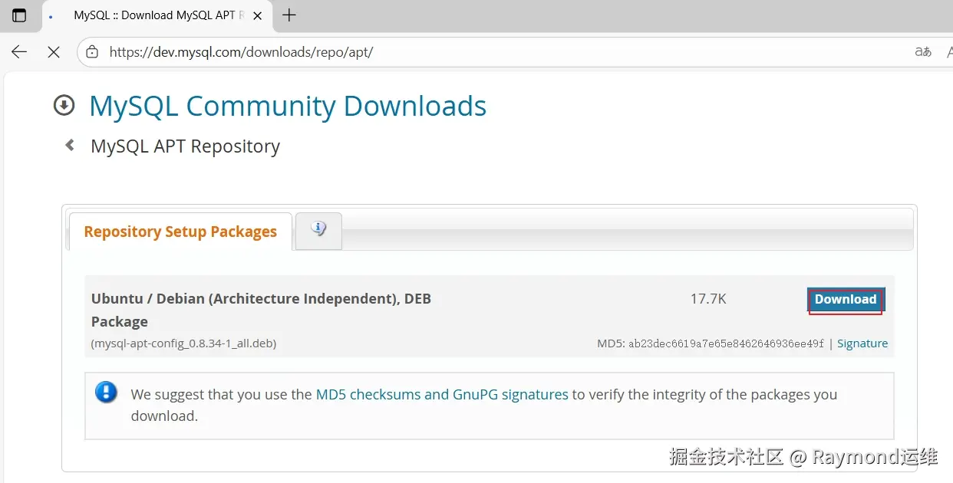953x483 pixels.
Task: Click the circled download arrow icon
Action: click(64, 105)
